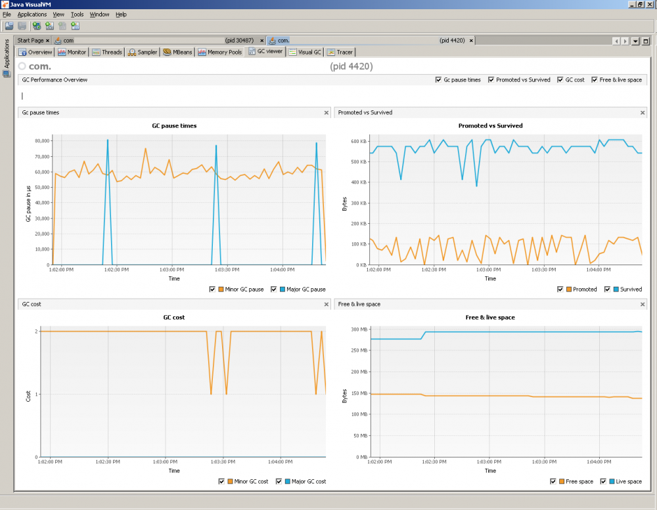Open the Tools menu
The height and width of the screenshot is (510, 657).
[77, 14]
